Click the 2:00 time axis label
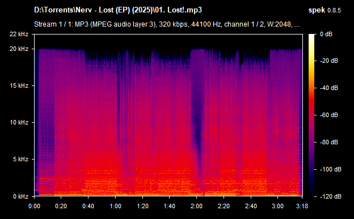354x219 pixels. click(x=196, y=206)
